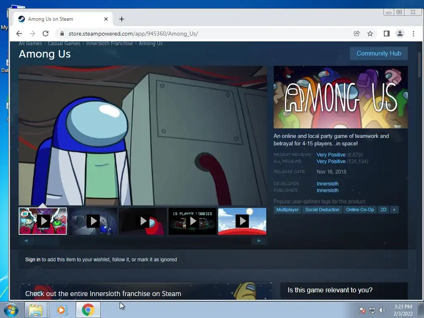Click the Among Us header capsule image
The image size is (424, 318).
click(x=341, y=97)
